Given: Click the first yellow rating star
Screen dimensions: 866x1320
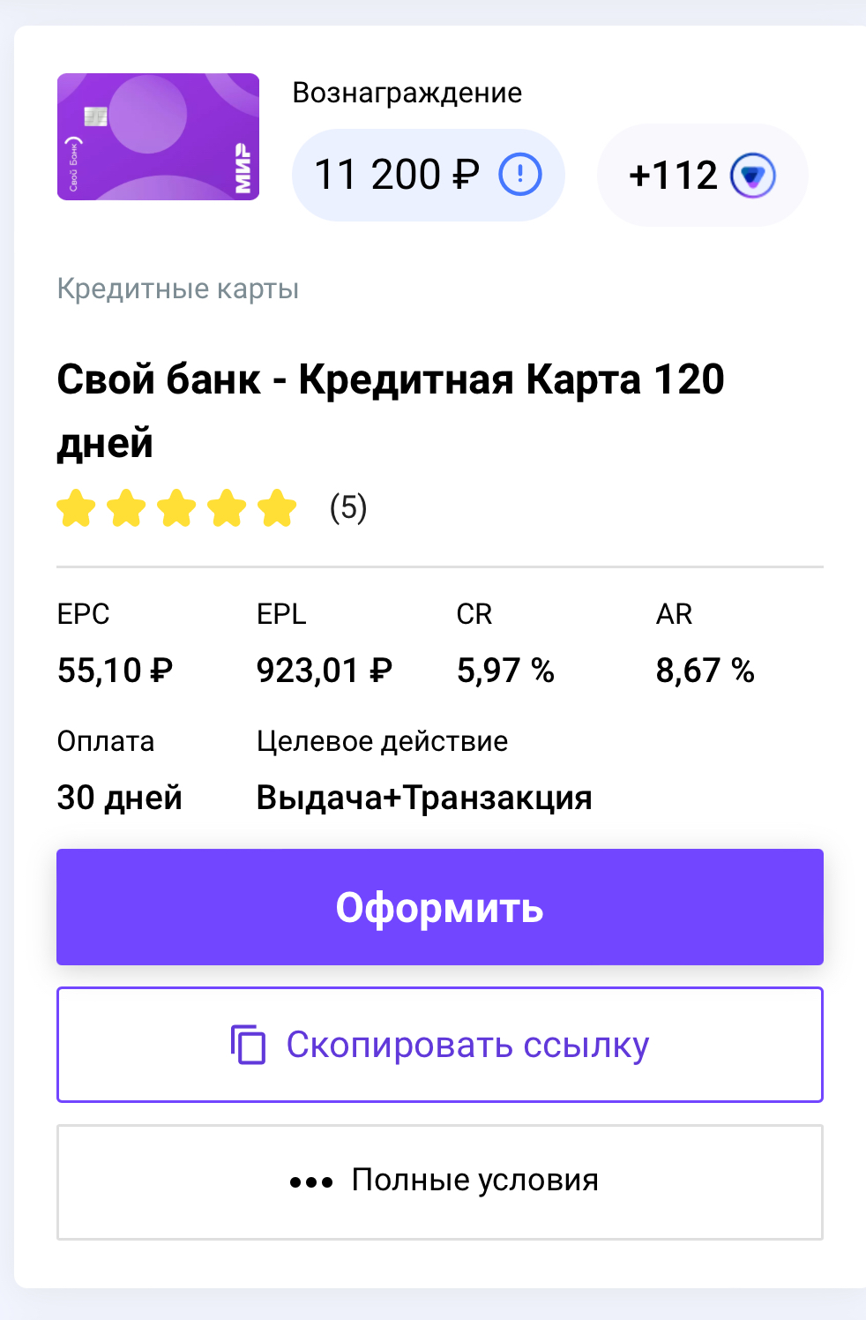Looking at the screenshot, I should coord(76,508).
